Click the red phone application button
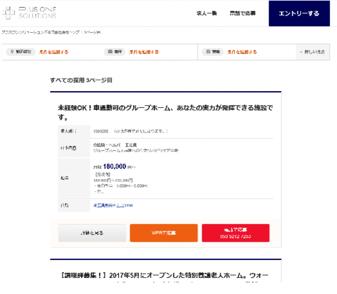The height and width of the screenshot is (294, 337). (235, 233)
